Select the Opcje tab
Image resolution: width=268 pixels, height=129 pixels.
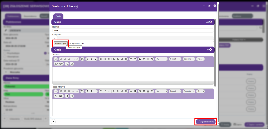(x=58, y=16)
